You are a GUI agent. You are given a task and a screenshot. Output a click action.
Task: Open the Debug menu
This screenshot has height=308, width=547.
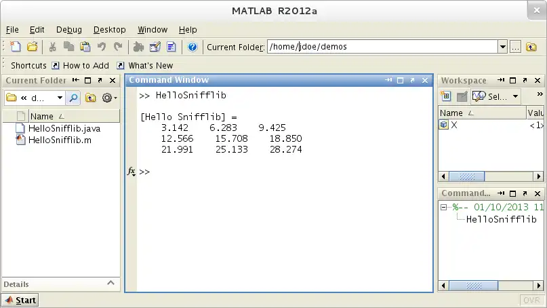(x=69, y=30)
